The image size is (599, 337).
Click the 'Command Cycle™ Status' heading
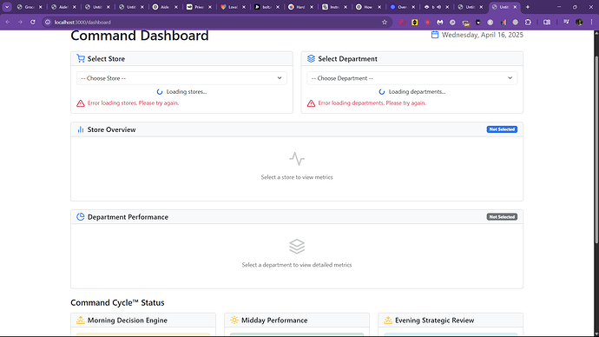[117, 302]
